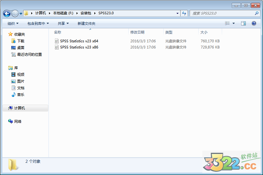
Task: Expand the arrow after 安装包 in path
Action: coord(95,13)
